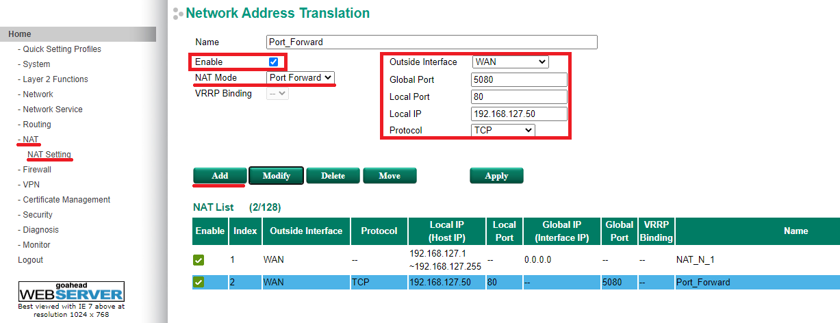Focus the Local IP field
This screenshot has height=323, width=840.
point(519,114)
